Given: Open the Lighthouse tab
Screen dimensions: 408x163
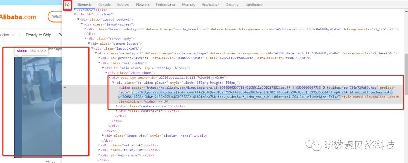Looking at the screenshot, I should point(253,5).
